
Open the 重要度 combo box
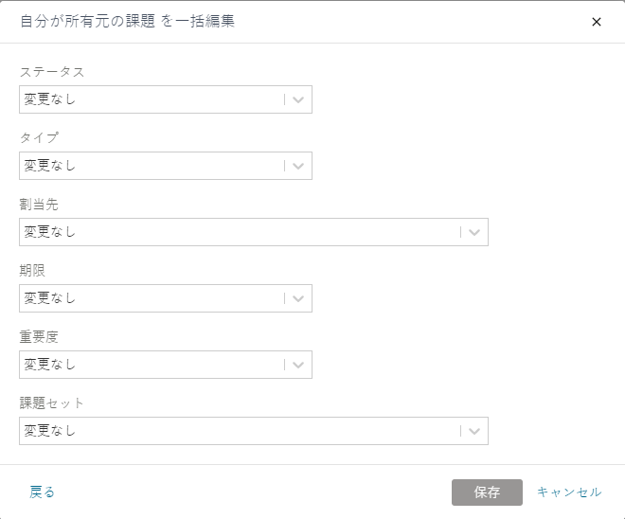166,365
